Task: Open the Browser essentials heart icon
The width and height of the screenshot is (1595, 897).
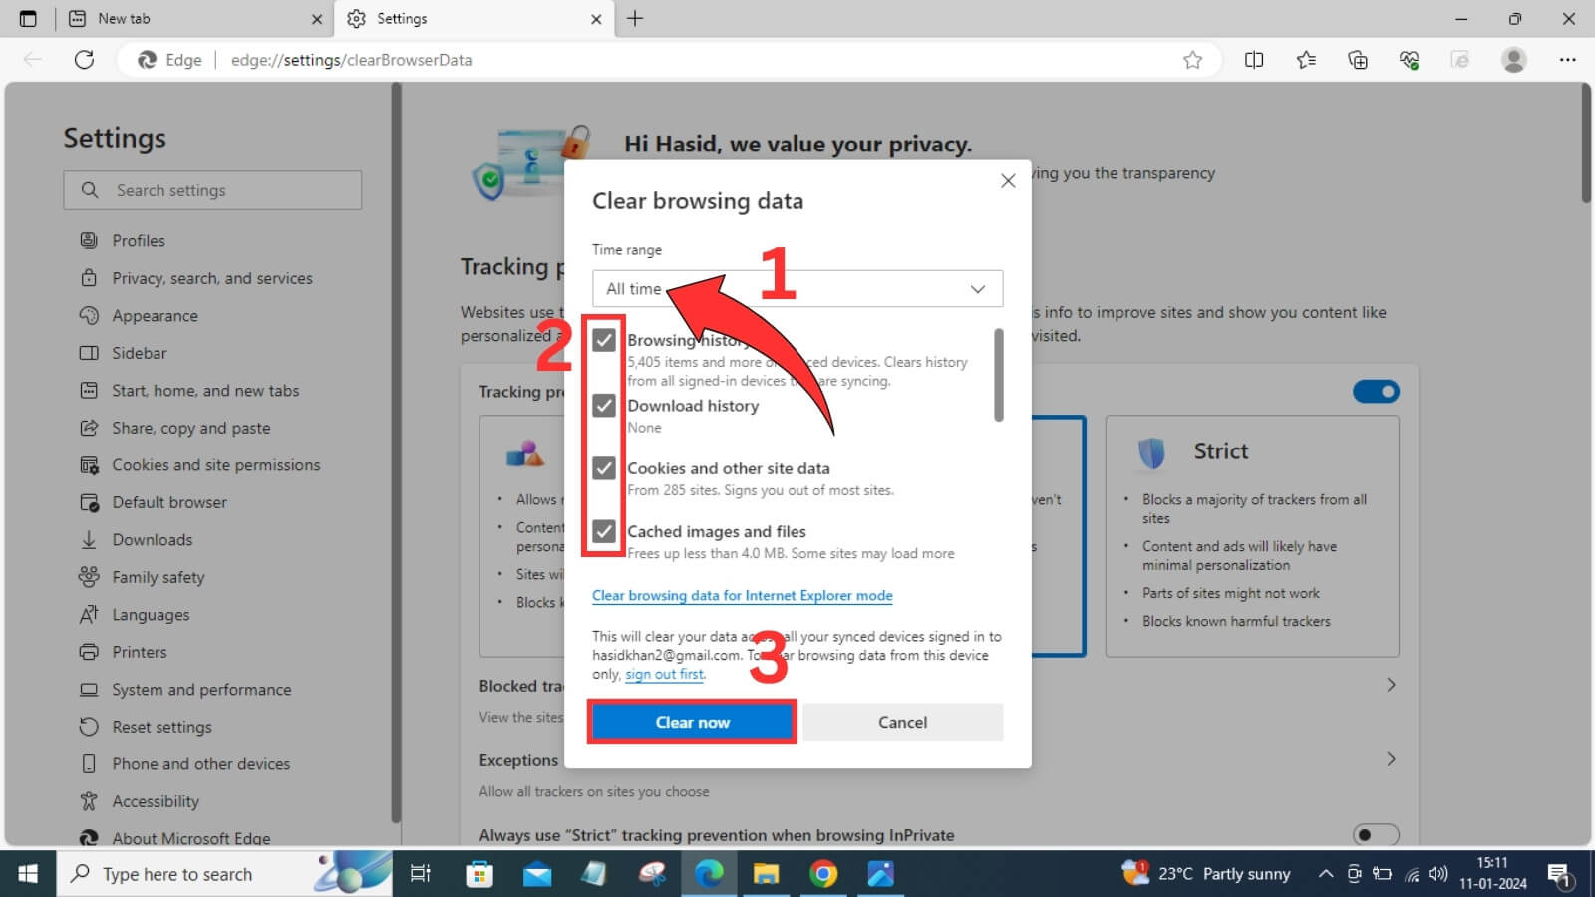Action: (x=1409, y=60)
